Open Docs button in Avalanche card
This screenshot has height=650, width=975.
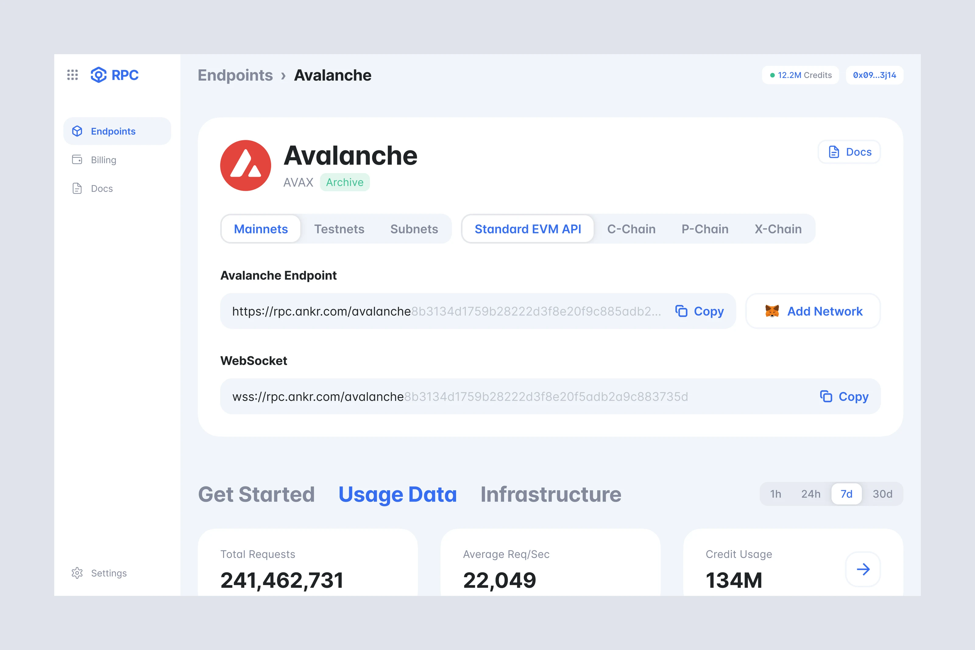pyautogui.click(x=849, y=152)
